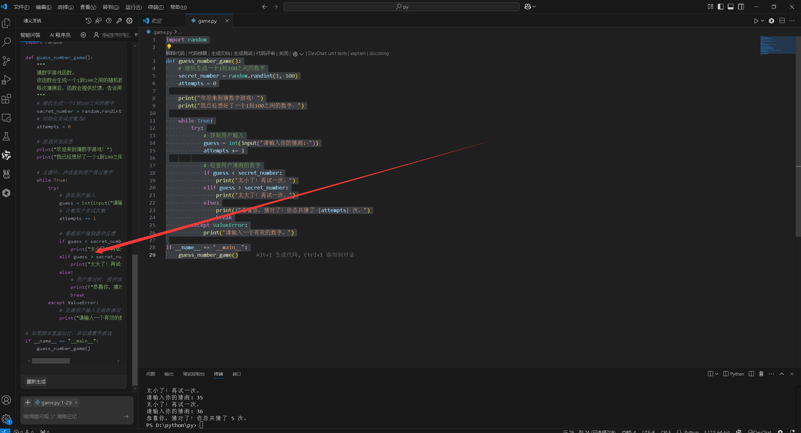Start a new chat with plus circle icon
The height and width of the screenshot is (433, 801).
tap(83, 35)
